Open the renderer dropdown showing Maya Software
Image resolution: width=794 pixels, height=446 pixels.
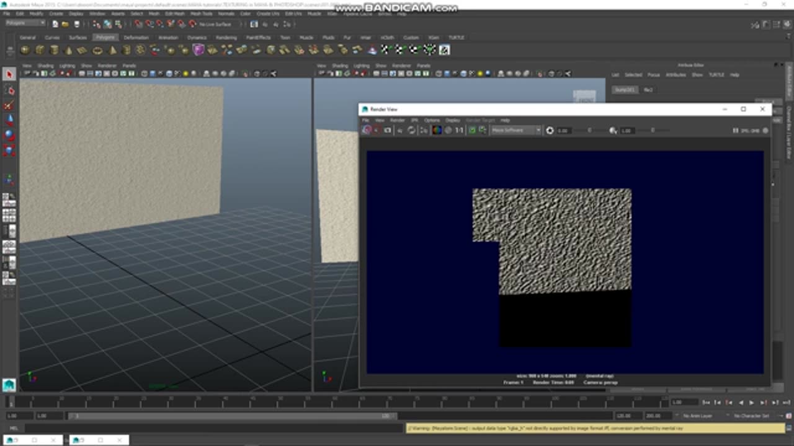coord(516,130)
